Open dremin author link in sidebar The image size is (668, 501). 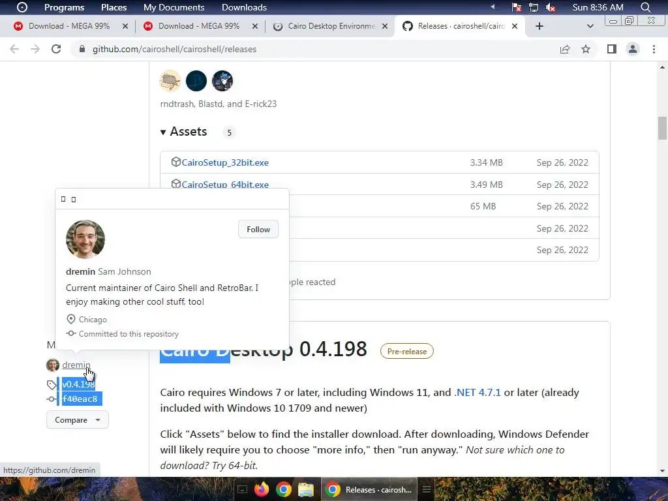point(76,365)
